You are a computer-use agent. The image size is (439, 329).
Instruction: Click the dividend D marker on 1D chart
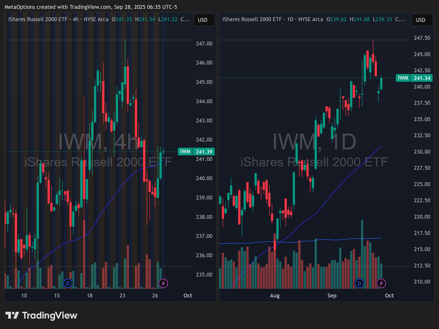(359, 283)
